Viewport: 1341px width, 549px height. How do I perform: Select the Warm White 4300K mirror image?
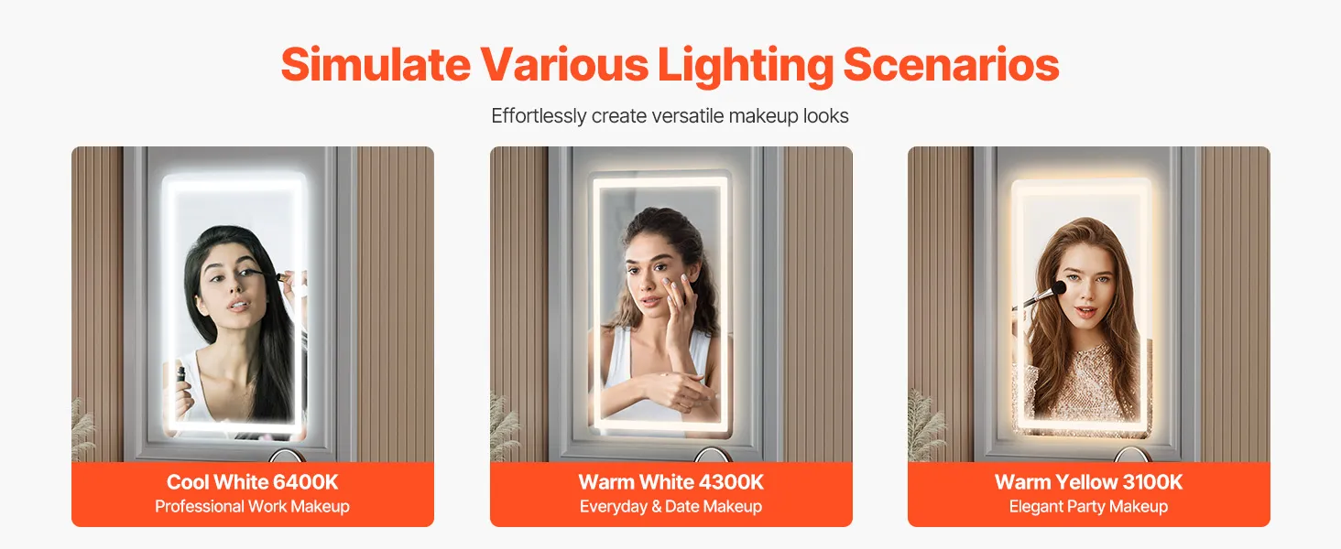coord(671,305)
